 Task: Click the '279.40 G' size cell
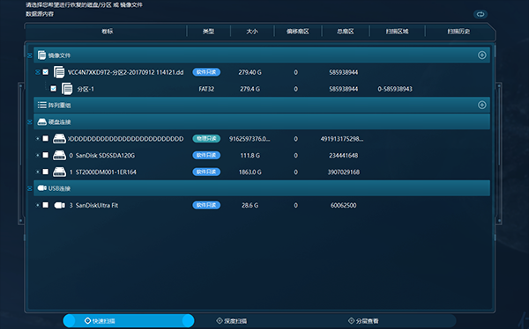coord(250,72)
